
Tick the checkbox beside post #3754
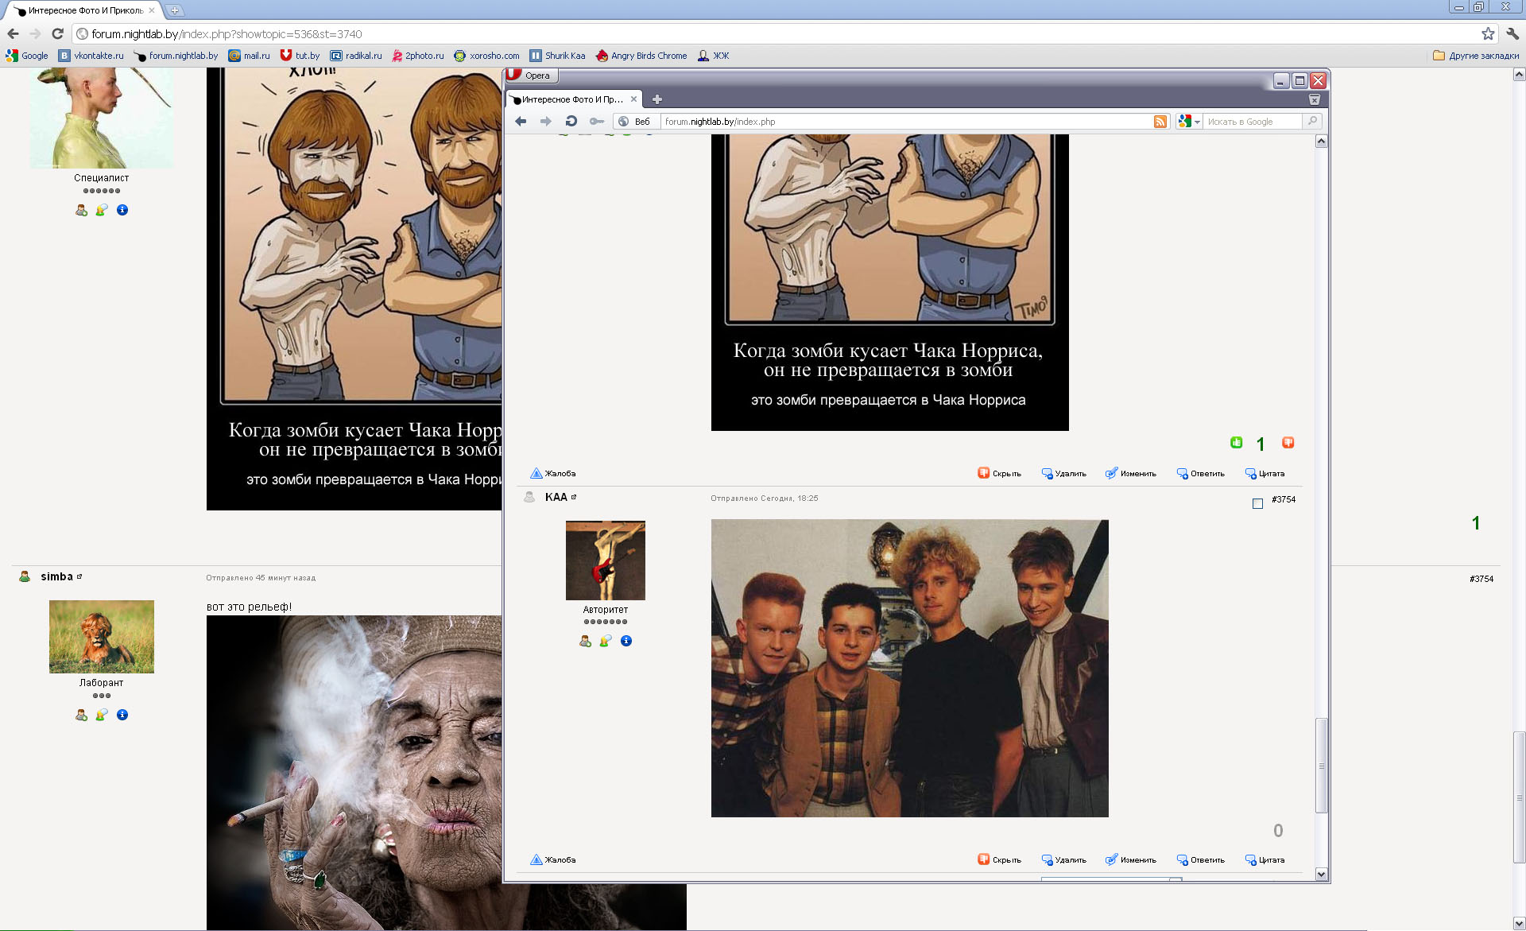pyautogui.click(x=1257, y=503)
